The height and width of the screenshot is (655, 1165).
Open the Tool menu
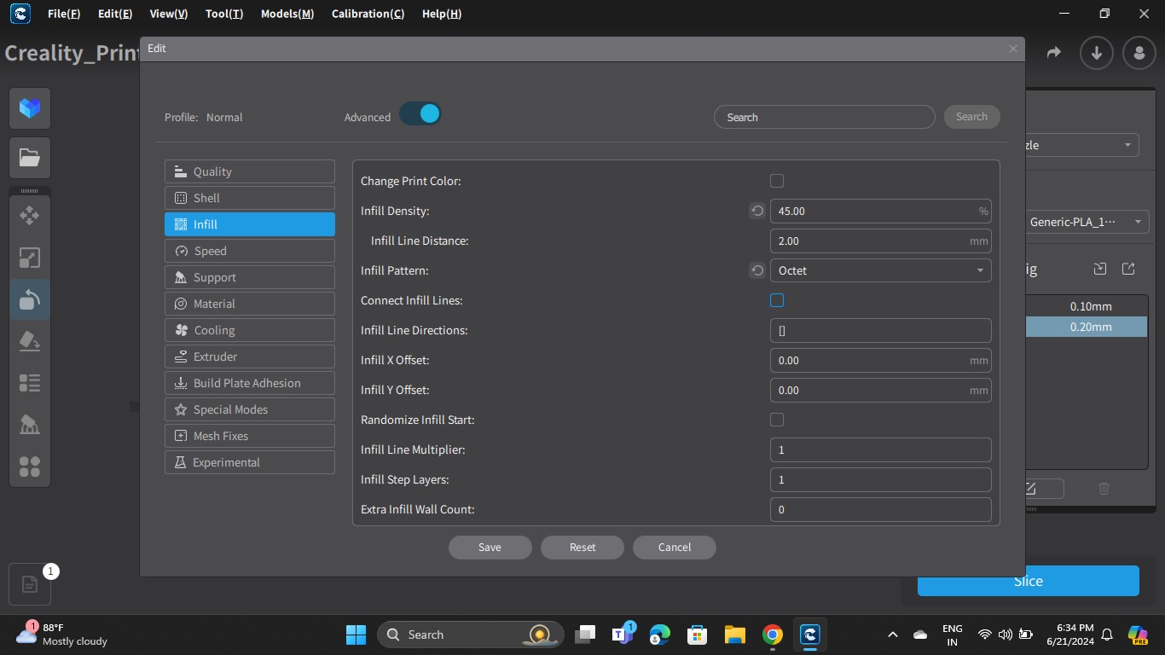[x=224, y=14]
